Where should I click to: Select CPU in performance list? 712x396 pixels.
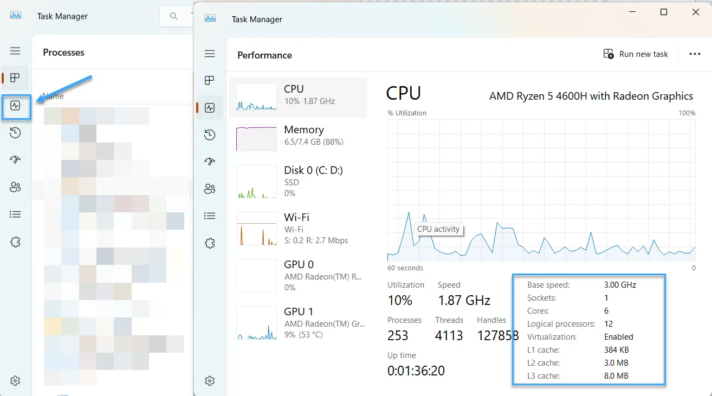[298, 97]
